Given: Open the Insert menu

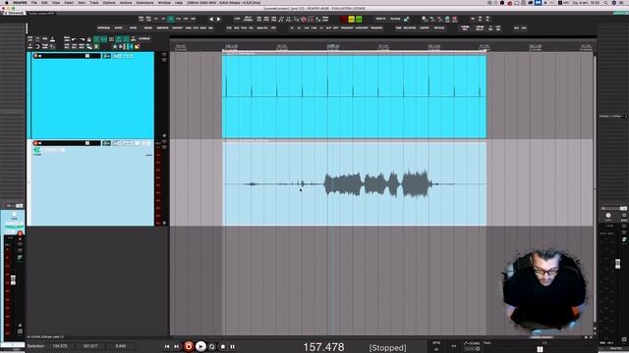Looking at the screenshot, I should click(69, 2).
